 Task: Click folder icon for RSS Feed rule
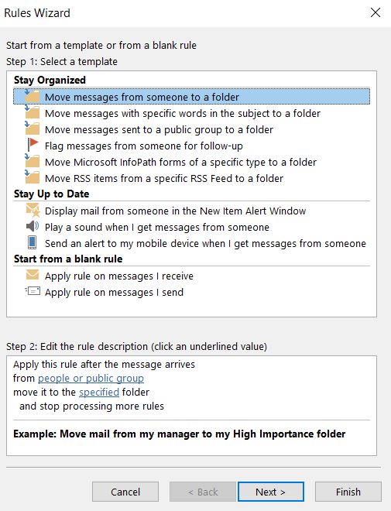tap(32, 177)
